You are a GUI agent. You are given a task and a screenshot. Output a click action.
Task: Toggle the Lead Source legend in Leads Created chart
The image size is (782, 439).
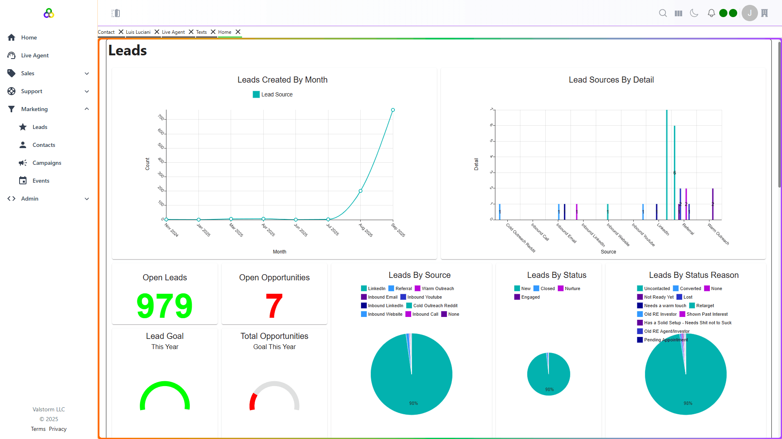coord(272,94)
